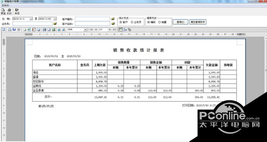
Task: Open the 文件(F) menu
Action: [5, 6]
